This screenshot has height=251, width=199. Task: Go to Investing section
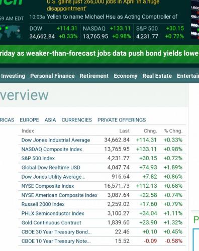click(x=13, y=76)
